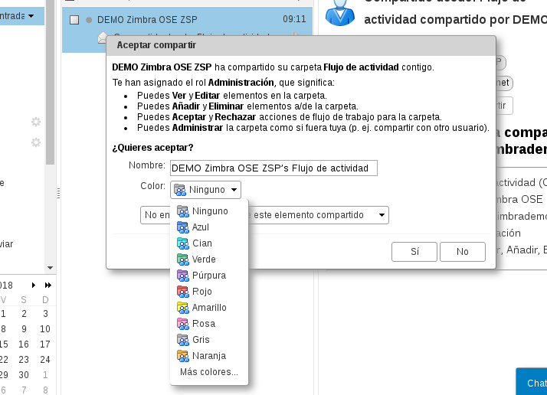
Task: Choose Rosa color option
Action: [x=209, y=323]
